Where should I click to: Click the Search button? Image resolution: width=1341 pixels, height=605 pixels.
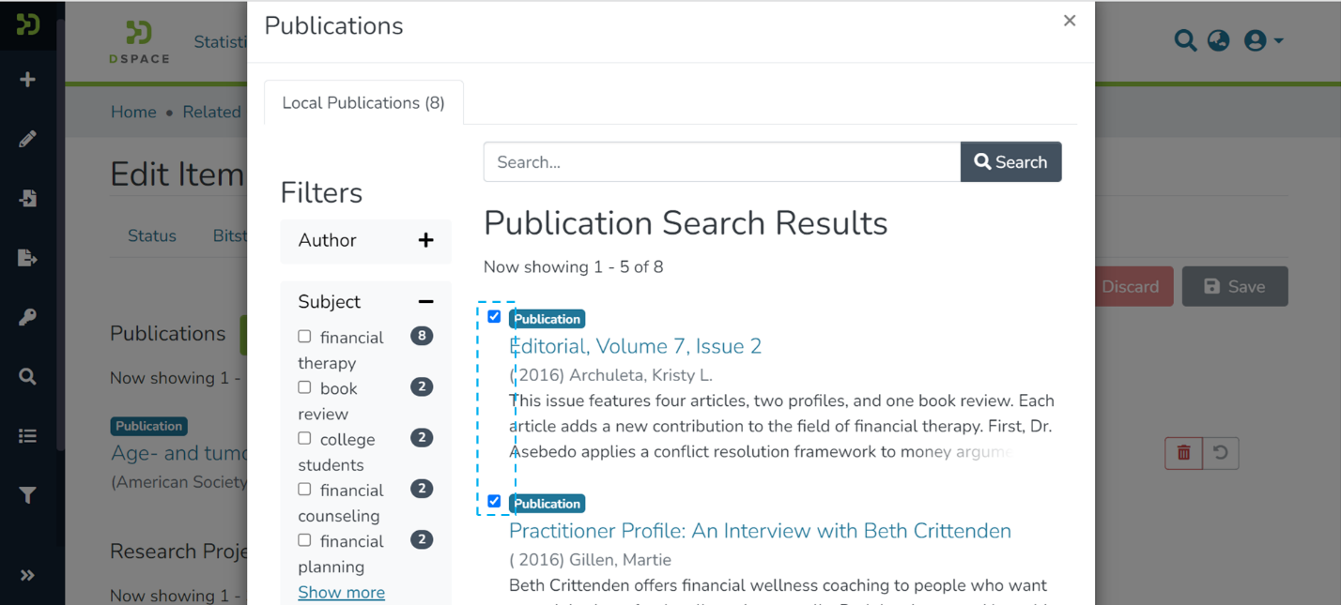[x=1010, y=162]
